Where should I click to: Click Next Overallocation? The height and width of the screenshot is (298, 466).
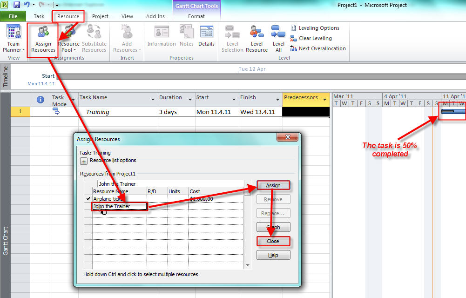[318, 48]
